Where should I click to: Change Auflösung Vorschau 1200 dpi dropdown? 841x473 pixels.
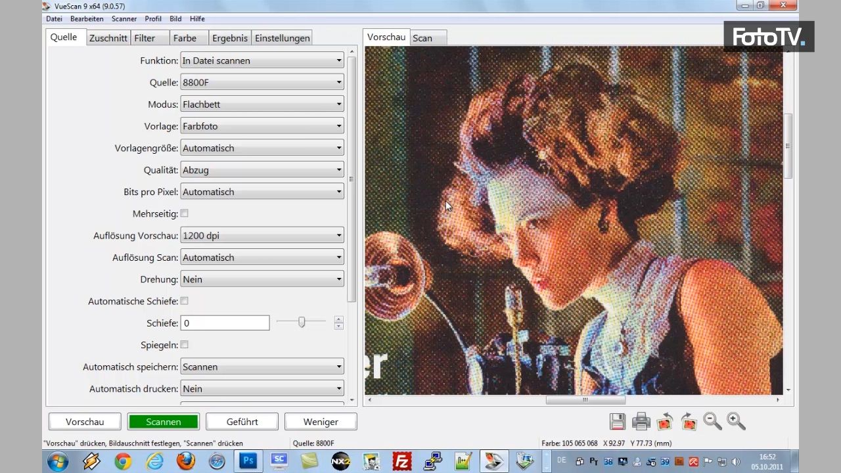262,235
